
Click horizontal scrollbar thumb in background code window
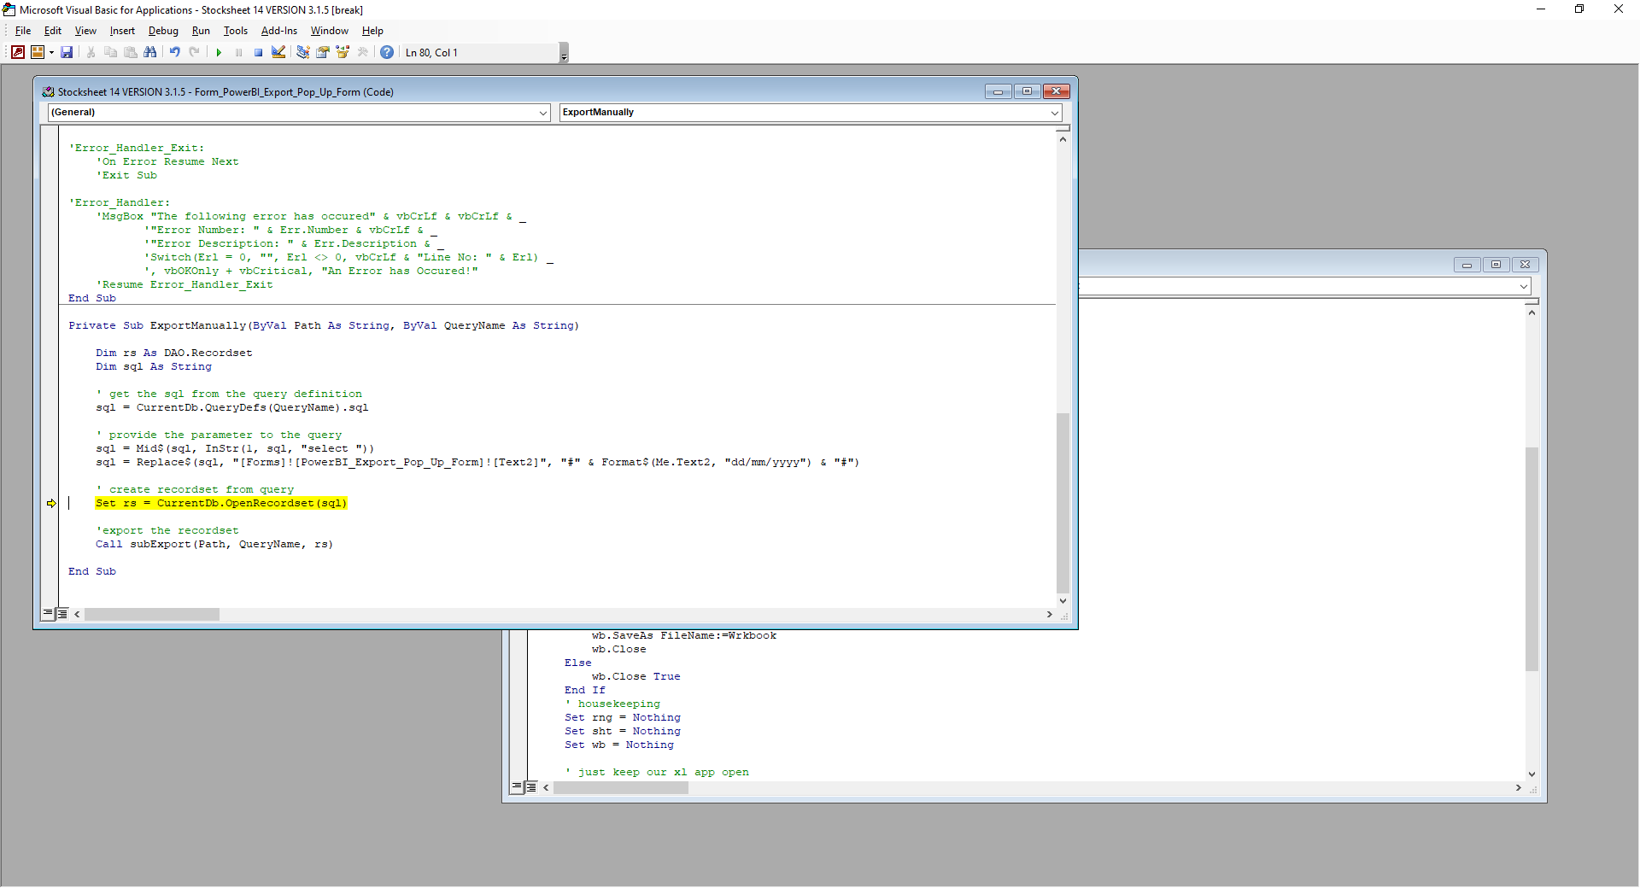point(621,788)
